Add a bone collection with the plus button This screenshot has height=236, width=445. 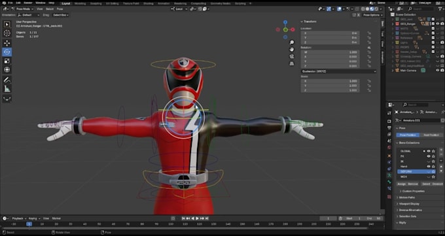tap(441, 150)
